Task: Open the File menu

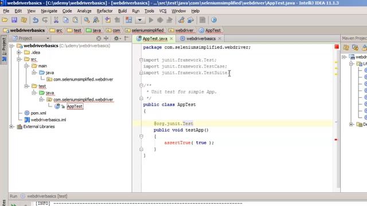Action: click(6, 11)
